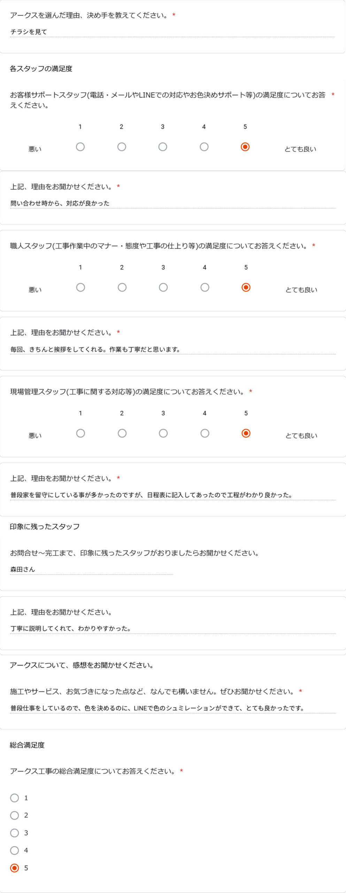This screenshot has width=346, height=893.
Task: Edit the LINEで色のシュミレーション feedback field
Action: click(x=173, y=708)
